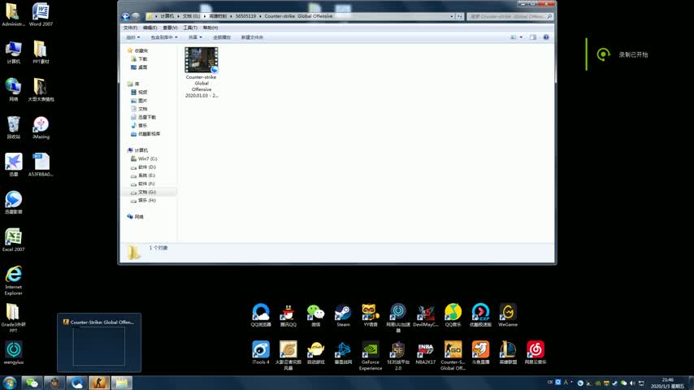
Task: Open the wangyiuu desktop shortcut
Action: [13, 353]
